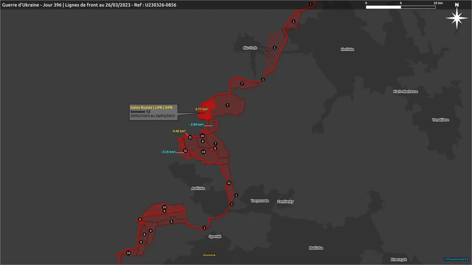The width and height of the screenshot is (472, 265).
Task: Click the - 3.15 km² loss value
Action: click(168, 152)
